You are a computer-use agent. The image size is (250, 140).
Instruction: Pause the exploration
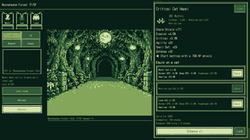(x=31, y=43)
